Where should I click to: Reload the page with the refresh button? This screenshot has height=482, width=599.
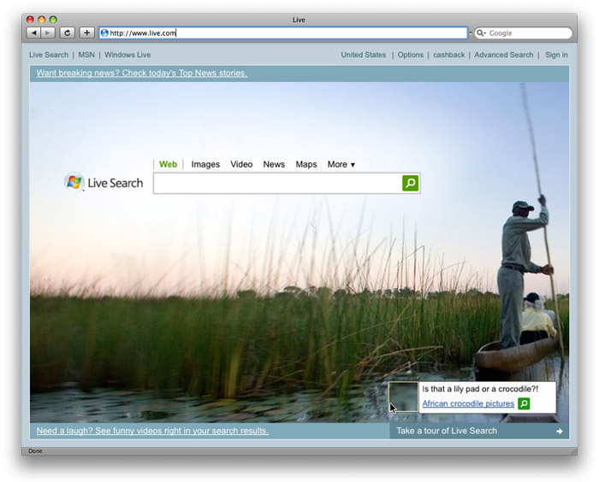point(68,32)
